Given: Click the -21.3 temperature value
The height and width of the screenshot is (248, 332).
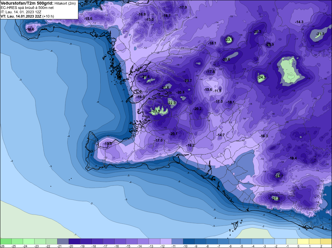Looking at the screenshot, I should tap(320, 34).
